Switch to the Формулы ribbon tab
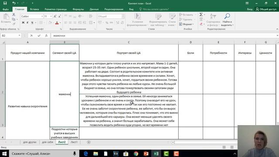 coord(78,9)
